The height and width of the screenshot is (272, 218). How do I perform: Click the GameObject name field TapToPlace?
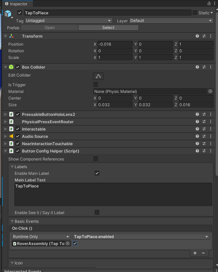108,13
